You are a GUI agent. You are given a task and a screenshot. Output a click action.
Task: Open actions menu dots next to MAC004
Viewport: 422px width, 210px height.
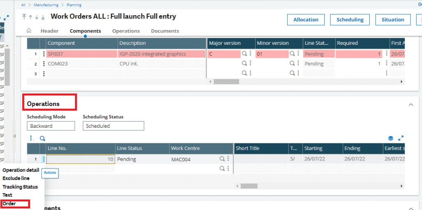coord(228,159)
